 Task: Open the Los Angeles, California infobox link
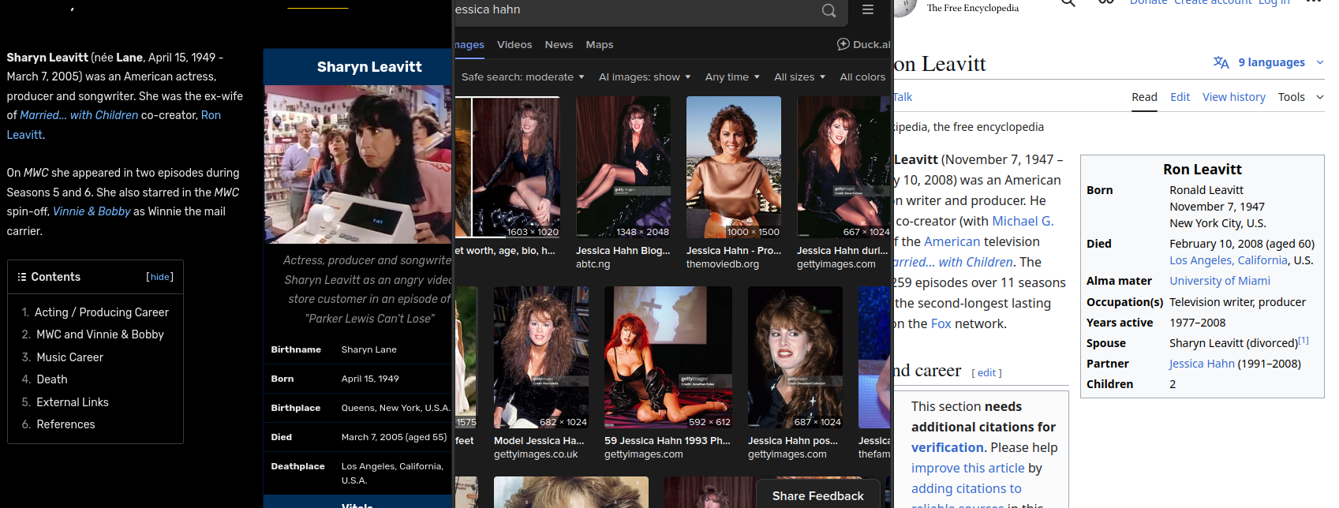tap(1229, 260)
